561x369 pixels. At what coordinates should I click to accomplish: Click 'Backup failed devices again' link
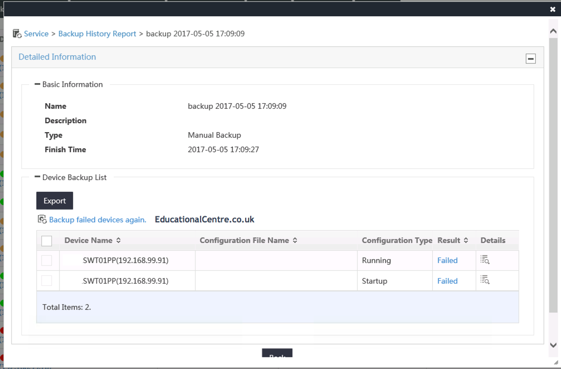pos(97,220)
